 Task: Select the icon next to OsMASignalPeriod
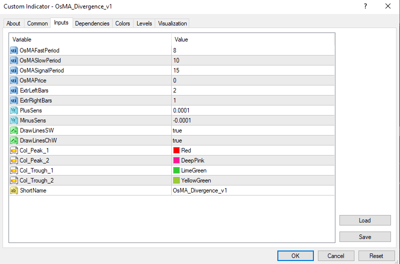pos(14,70)
